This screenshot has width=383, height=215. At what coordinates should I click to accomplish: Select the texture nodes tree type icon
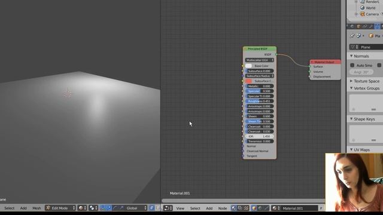(x=246, y=208)
